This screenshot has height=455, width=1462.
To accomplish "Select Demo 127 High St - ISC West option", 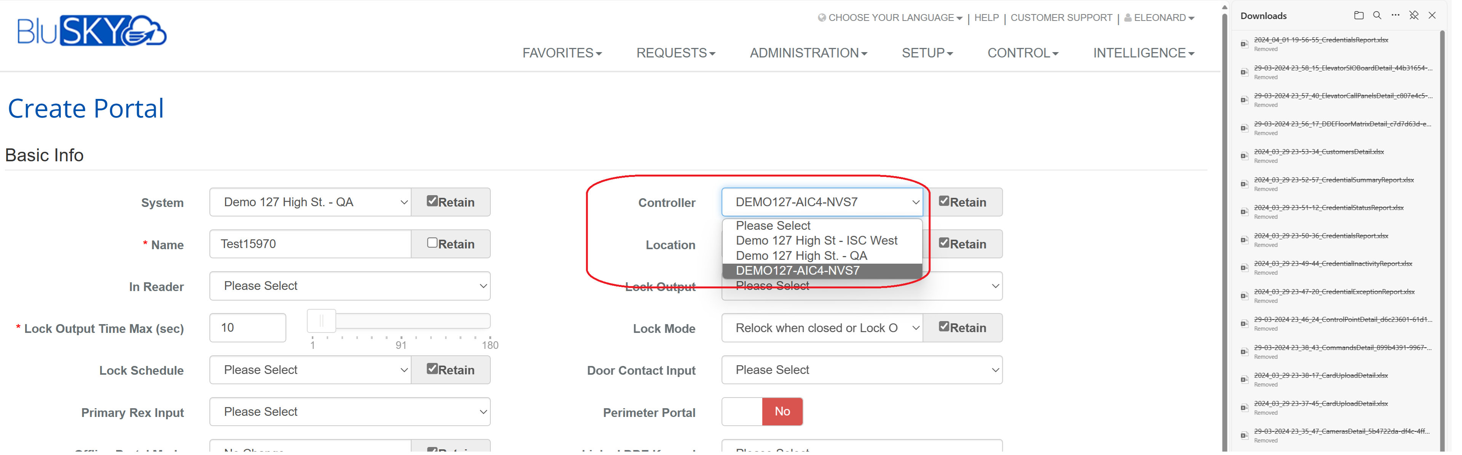I will click(817, 240).
